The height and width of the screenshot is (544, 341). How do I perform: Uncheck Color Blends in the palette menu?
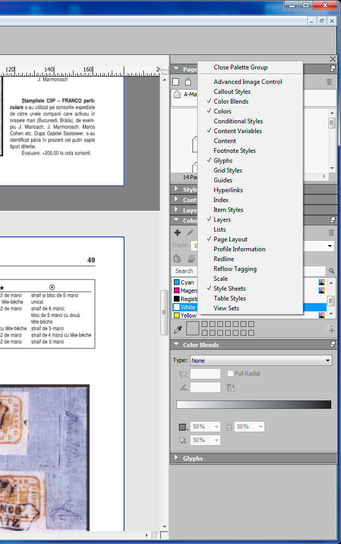pos(231,102)
